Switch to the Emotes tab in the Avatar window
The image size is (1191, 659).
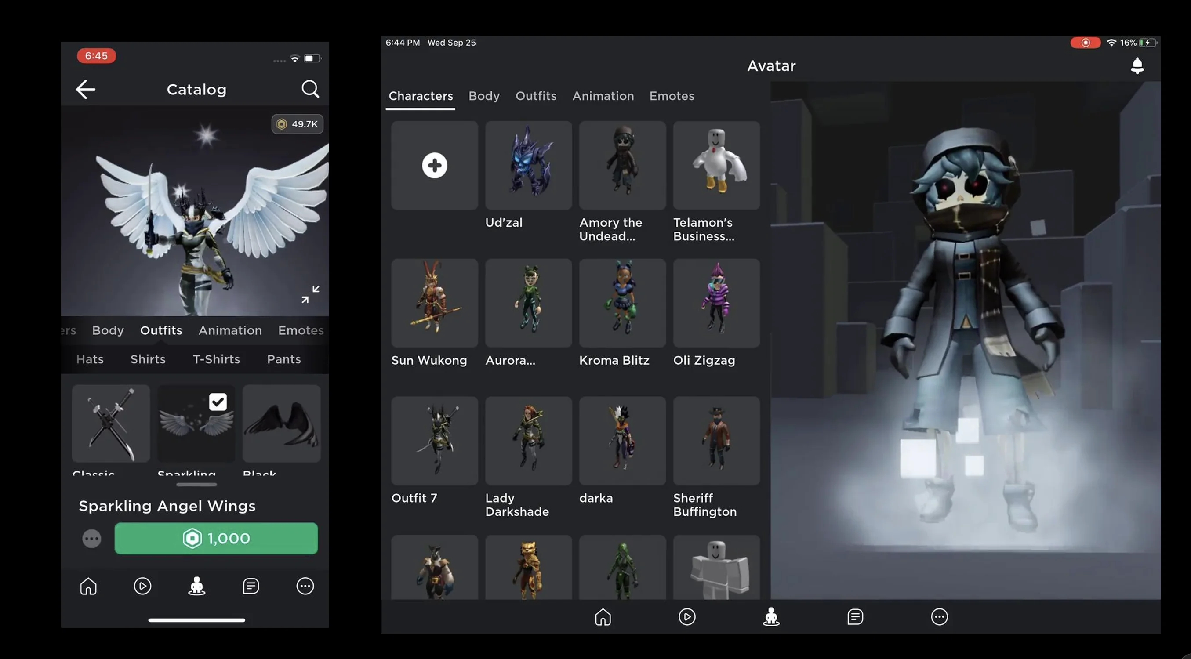[672, 96]
